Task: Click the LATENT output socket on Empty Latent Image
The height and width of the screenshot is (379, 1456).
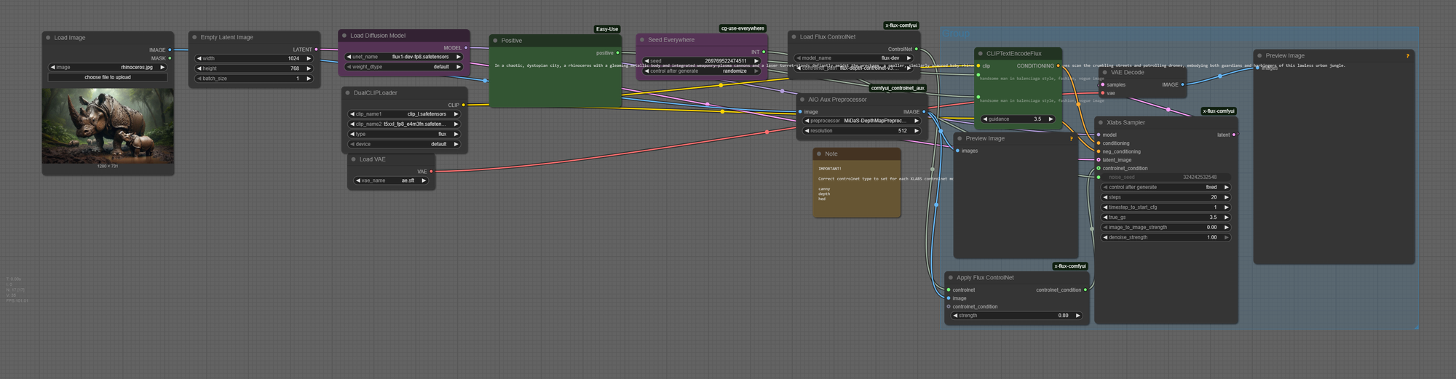Action: click(x=316, y=49)
